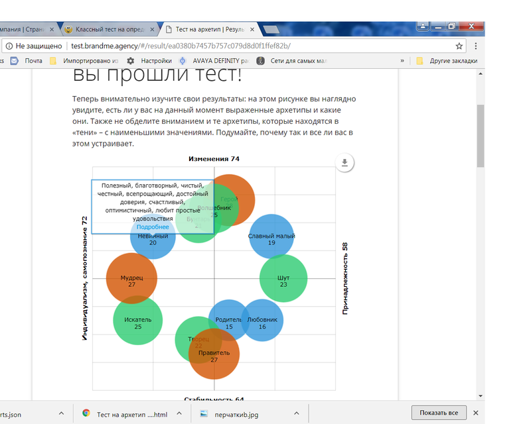Close the Страница tab on far left
Image resolution: width=531 pixels, height=424 pixels.
[52, 29]
